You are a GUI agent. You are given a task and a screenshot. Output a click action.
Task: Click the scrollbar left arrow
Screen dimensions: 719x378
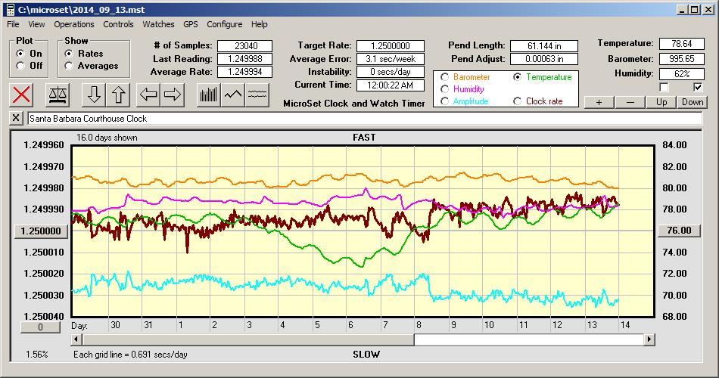pos(77,339)
